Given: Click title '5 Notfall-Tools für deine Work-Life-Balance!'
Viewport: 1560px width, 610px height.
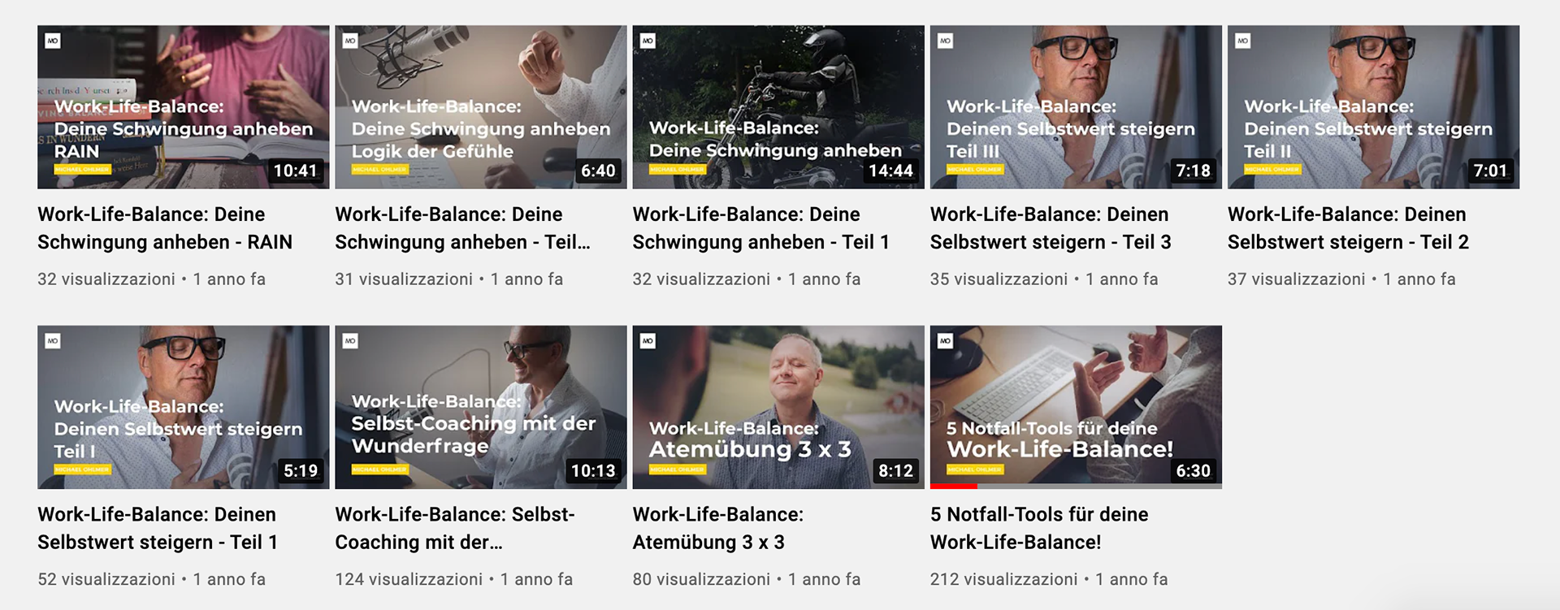Looking at the screenshot, I should pyautogui.click(x=1039, y=528).
